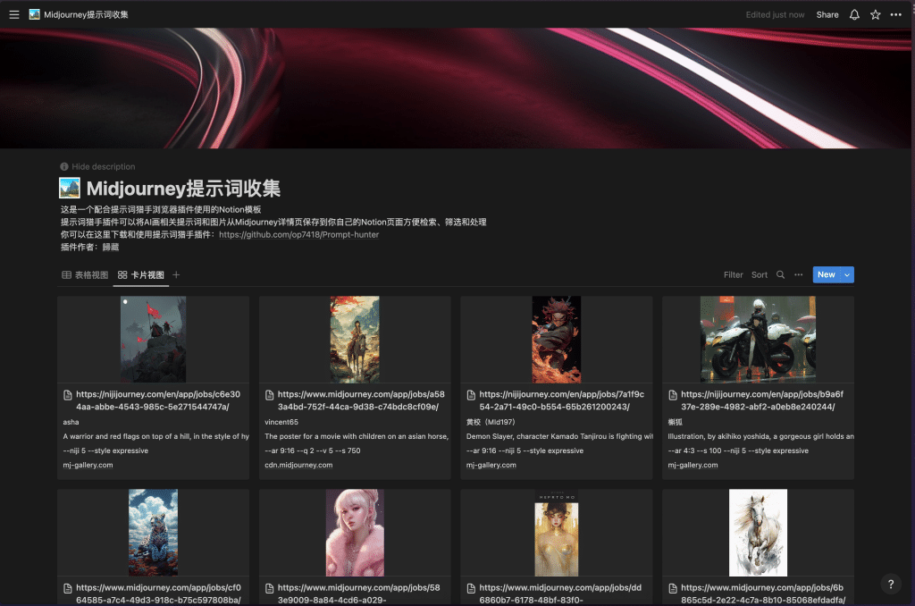
Task: Open card titled nijijourney jobs/7a1f9c54
Action: [562, 400]
